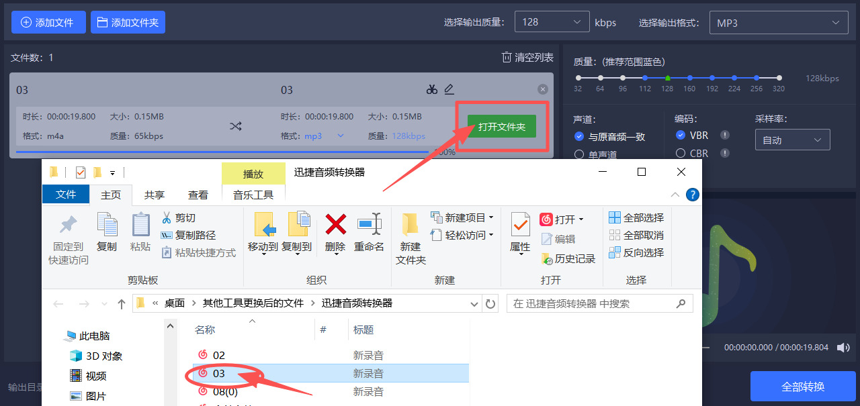Click the blue Help question mark icon

tap(692, 195)
